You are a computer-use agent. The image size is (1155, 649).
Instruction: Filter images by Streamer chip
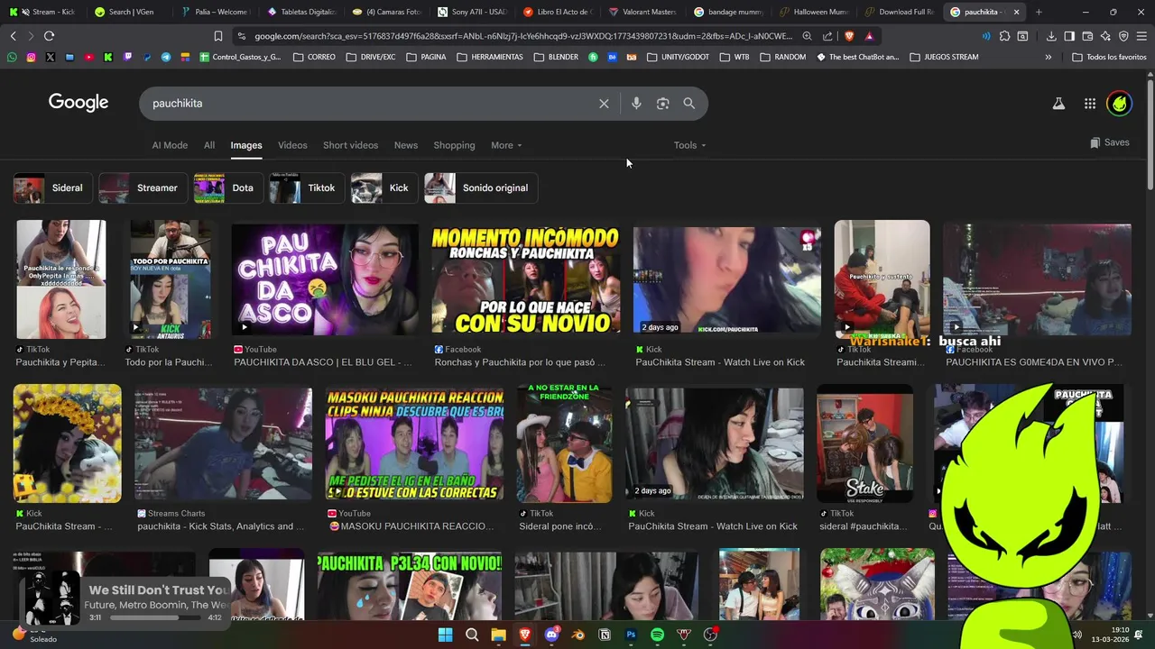143,187
